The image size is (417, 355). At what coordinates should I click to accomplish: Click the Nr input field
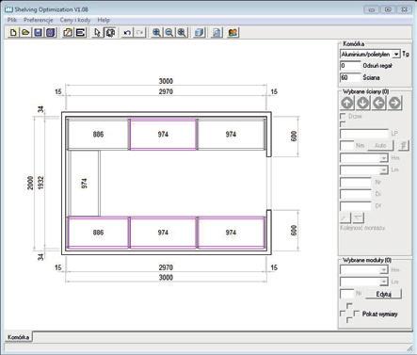[x=356, y=182]
